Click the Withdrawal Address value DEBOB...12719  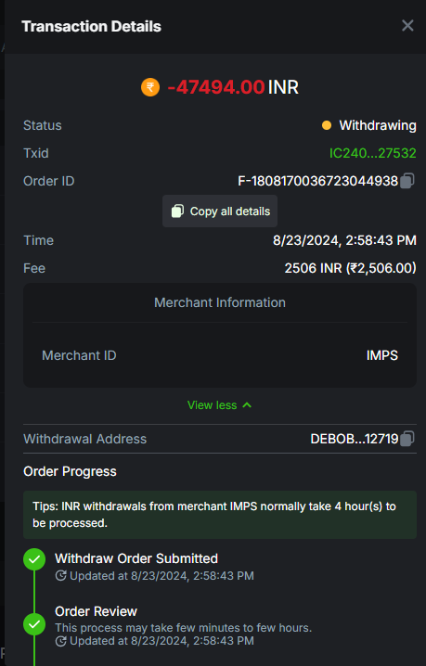[355, 439]
